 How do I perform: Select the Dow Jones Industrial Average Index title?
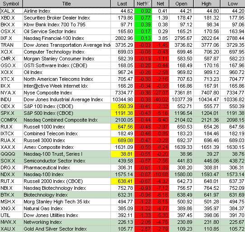pos(63,99)
